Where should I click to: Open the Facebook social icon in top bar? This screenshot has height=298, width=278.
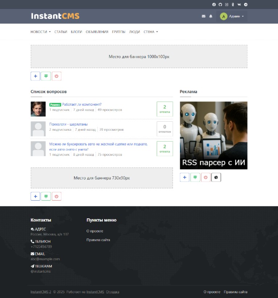pyautogui.click(x=214, y=5)
